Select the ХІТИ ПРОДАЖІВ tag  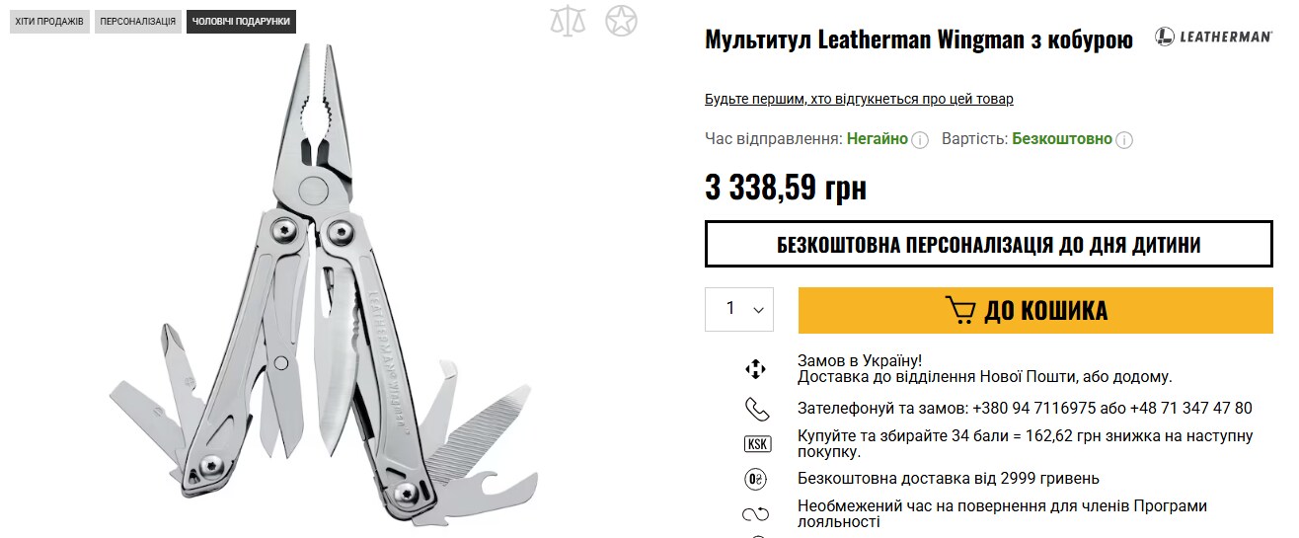point(49,21)
